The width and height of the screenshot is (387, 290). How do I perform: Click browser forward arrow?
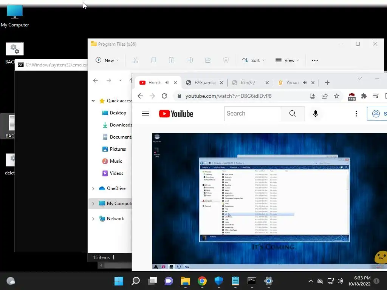[152, 96]
